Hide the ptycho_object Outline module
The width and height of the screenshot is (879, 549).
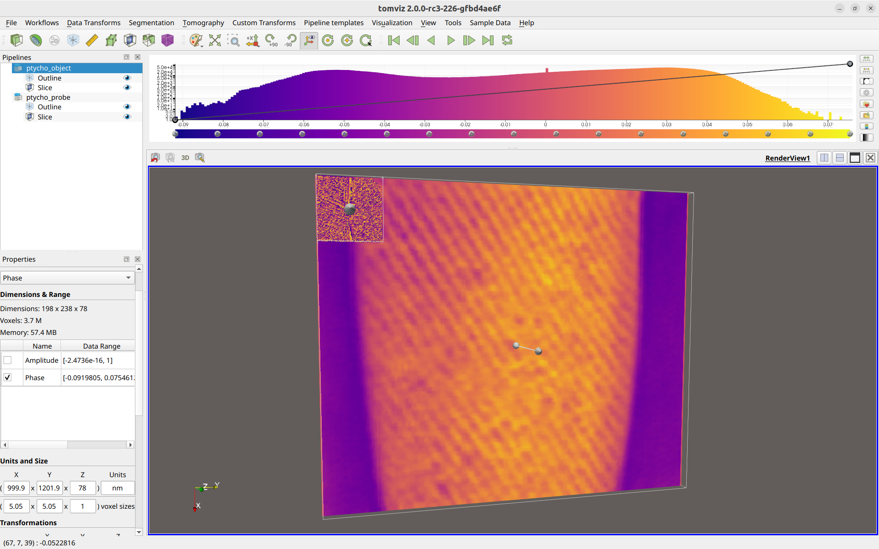(127, 78)
